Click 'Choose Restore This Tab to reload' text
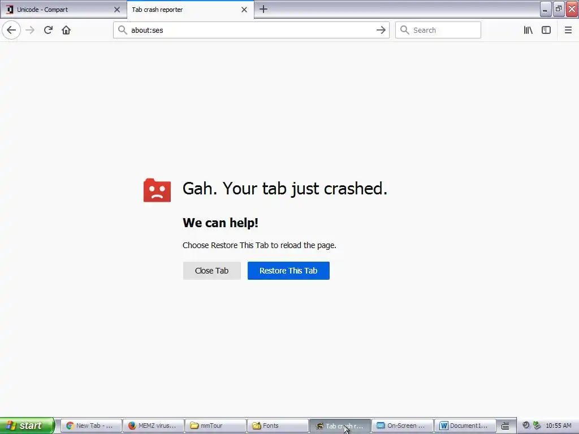This screenshot has width=579, height=434. click(x=259, y=245)
